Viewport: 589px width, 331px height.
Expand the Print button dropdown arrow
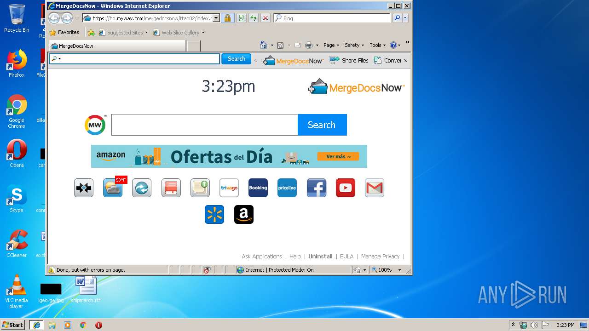click(317, 45)
